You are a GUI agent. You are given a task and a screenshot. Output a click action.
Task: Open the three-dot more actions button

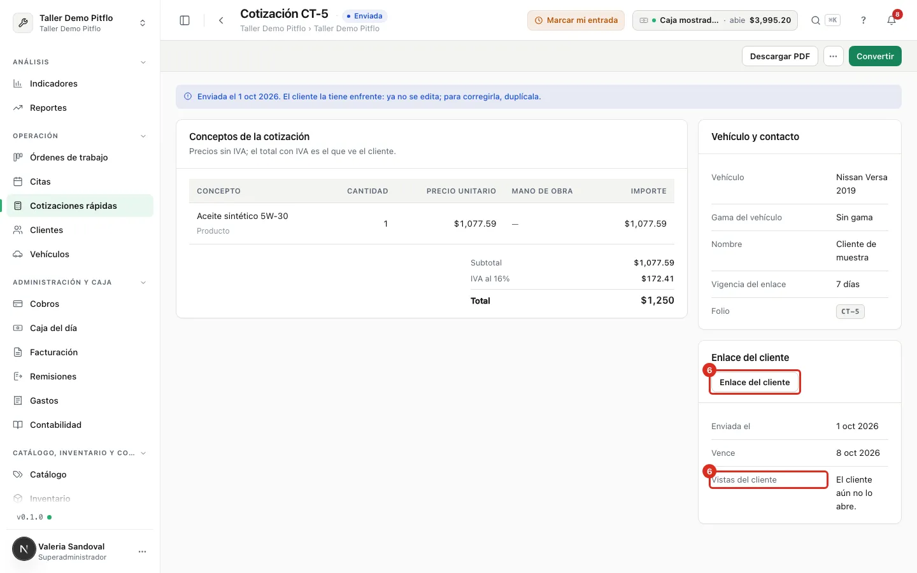tap(833, 56)
